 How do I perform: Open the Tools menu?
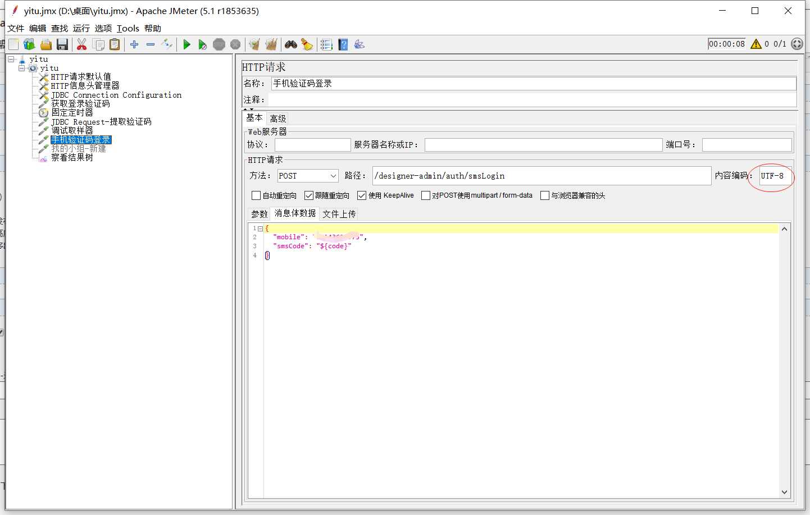(128, 28)
